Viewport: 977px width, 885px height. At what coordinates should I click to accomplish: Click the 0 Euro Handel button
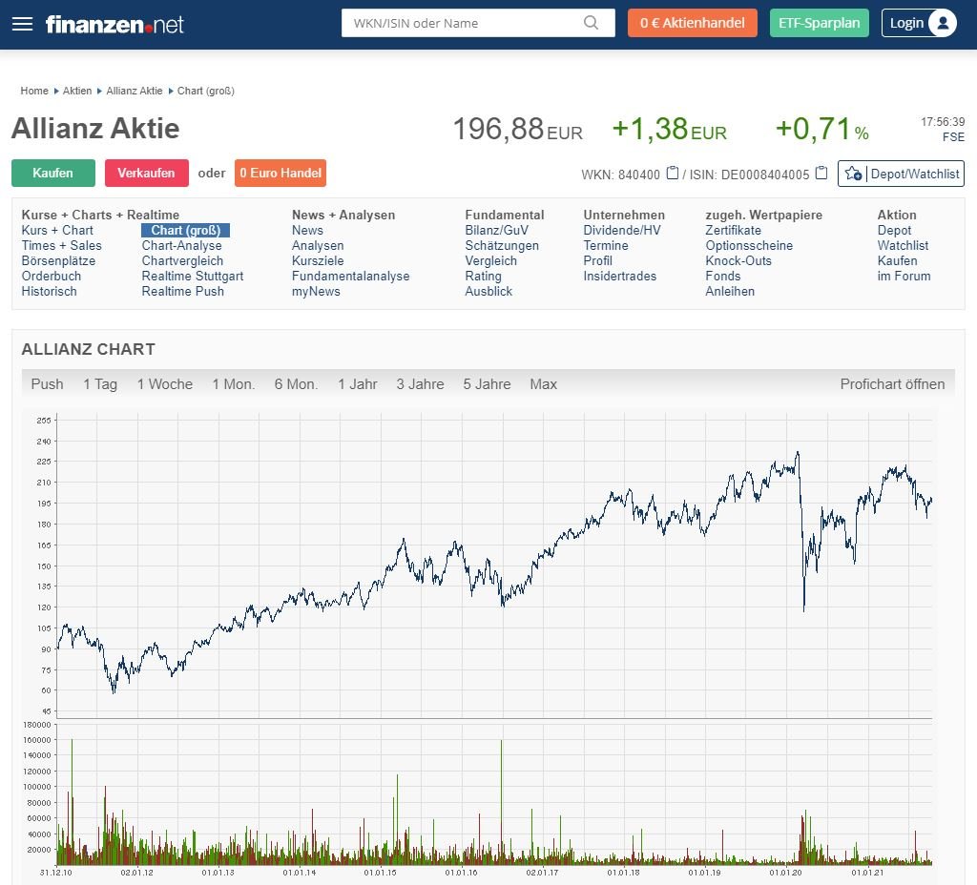[281, 174]
